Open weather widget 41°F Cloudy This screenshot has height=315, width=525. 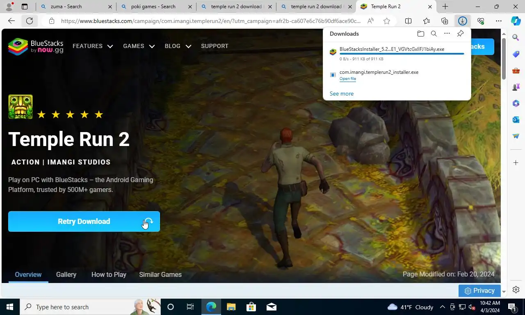point(410,307)
